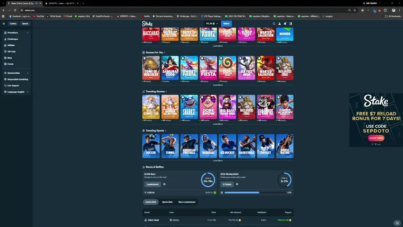Open the Sharks! game thumbnail
The width and height of the screenshot is (403, 227).
pyautogui.click(x=189, y=107)
